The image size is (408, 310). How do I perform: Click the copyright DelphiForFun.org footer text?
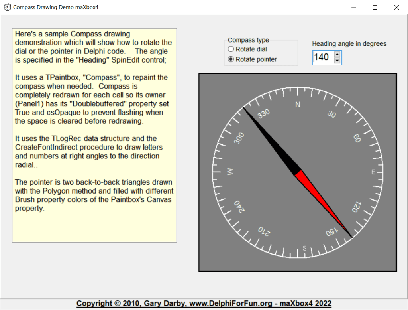coord(204,304)
